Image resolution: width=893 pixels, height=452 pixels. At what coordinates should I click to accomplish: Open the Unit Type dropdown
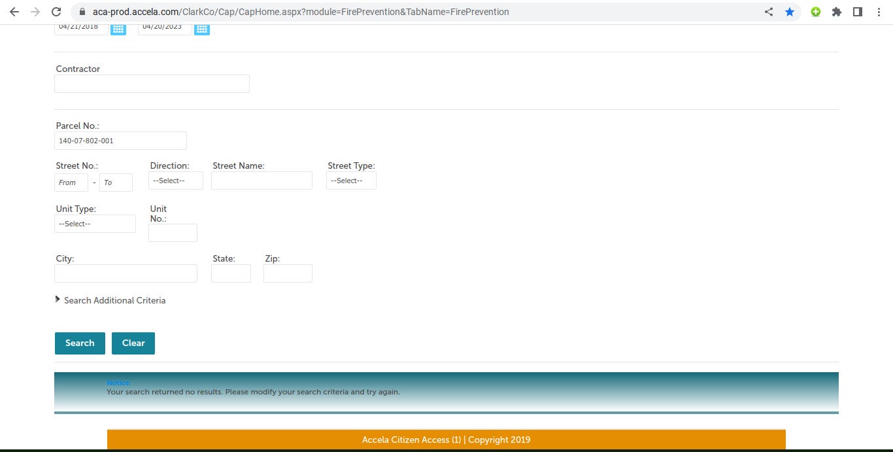pos(95,224)
